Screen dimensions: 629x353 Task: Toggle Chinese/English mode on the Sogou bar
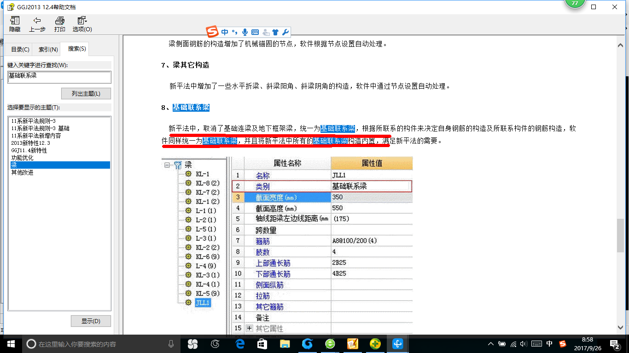pyautogui.click(x=225, y=32)
